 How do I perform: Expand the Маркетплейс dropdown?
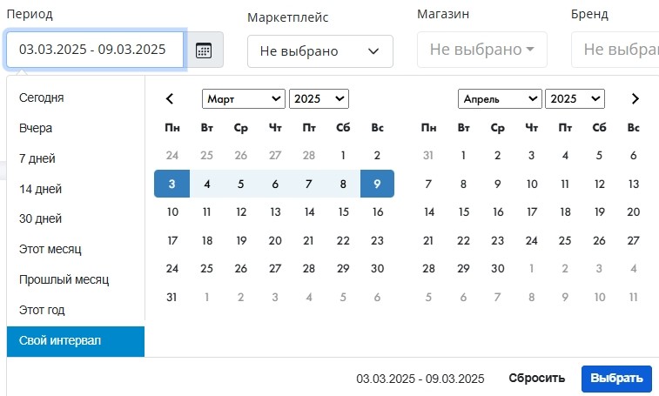click(x=319, y=51)
